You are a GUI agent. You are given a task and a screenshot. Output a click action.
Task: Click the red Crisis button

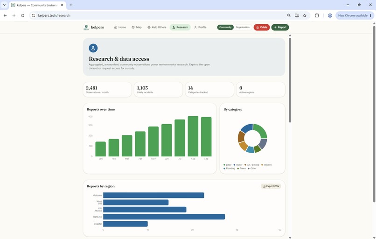tap(262, 28)
